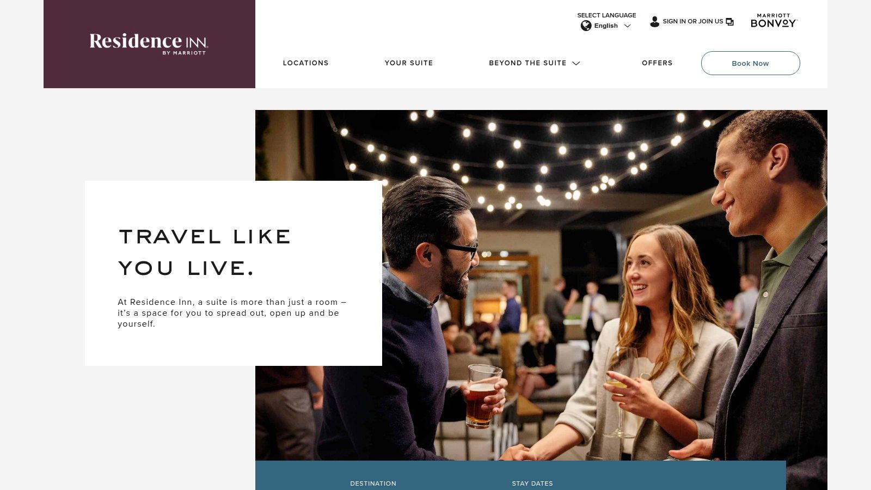Click Sign In or Join Us link
Screen dimensions: 871x490
pos(692,21)
